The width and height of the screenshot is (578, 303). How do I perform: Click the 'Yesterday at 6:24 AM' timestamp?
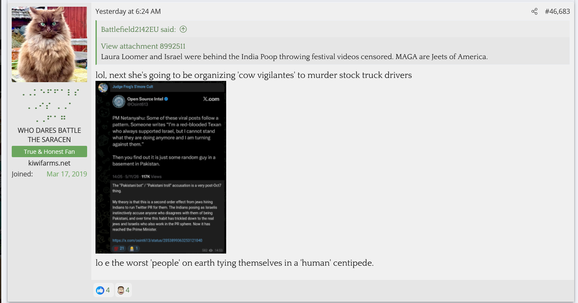[128, 12]
